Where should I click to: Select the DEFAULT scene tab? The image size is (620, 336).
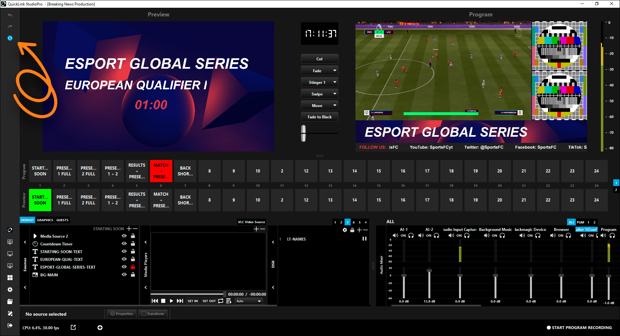coord(27,220)
